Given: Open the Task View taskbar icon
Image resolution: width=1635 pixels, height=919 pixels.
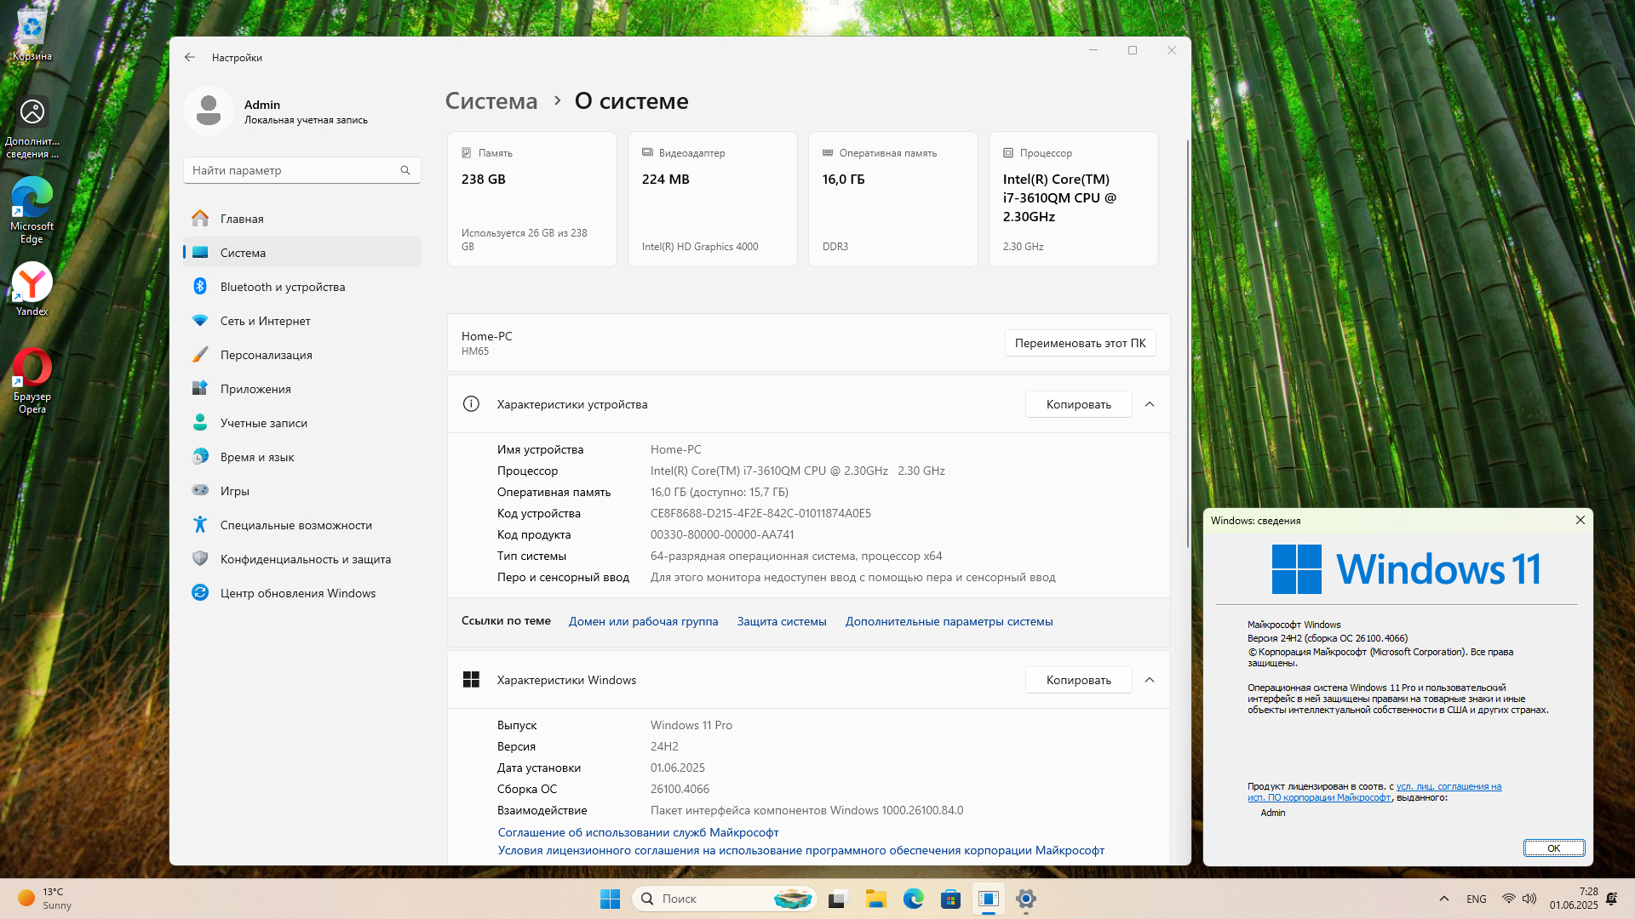Looking at the screenshot, I should coord(838,899).
